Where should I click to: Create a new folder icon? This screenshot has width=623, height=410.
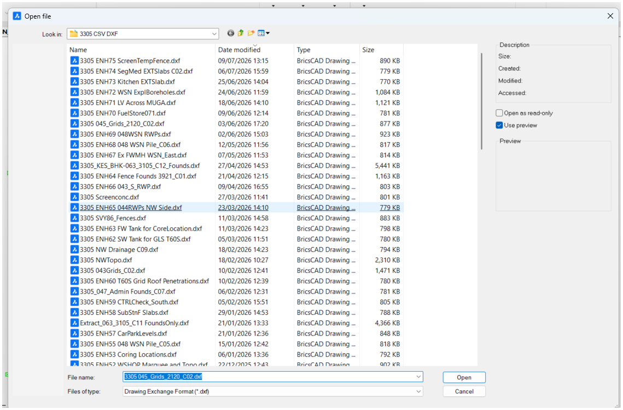click(x=251, y=33)
